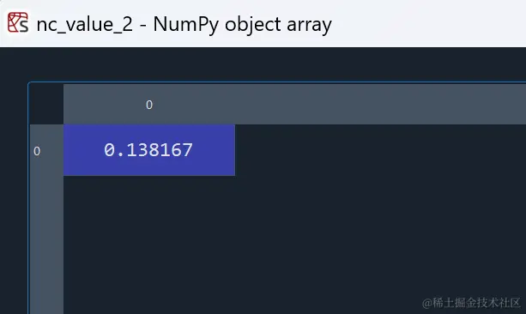The image size is (526, 314).
Task: Click empty table area below the 0.138167 cell
Action: point(149,245)
